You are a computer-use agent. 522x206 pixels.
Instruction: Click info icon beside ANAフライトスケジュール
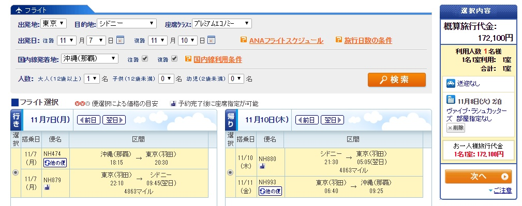243,40
